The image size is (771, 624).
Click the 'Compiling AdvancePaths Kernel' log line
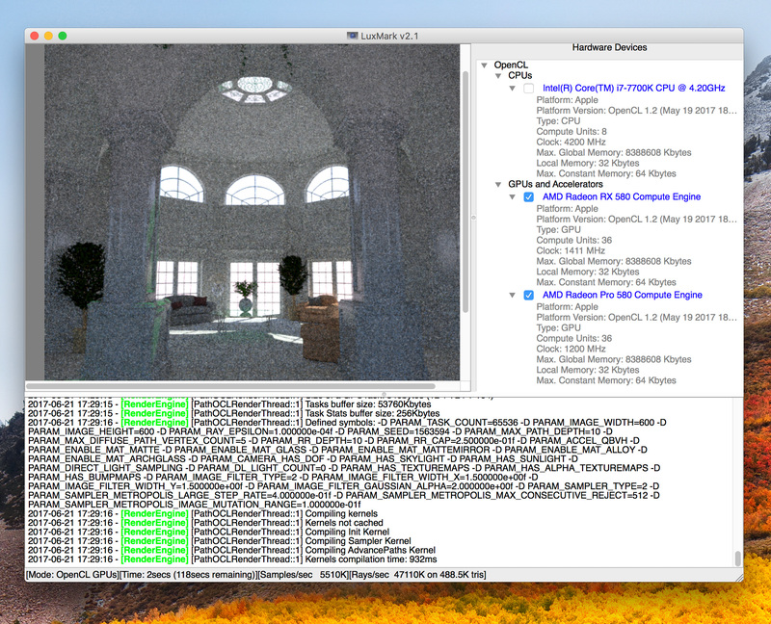[231, 550]
